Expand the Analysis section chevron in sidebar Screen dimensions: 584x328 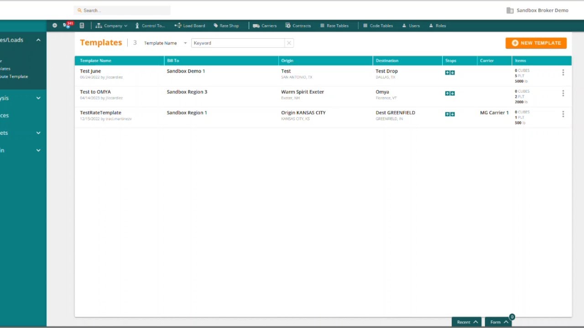[38, 98]
